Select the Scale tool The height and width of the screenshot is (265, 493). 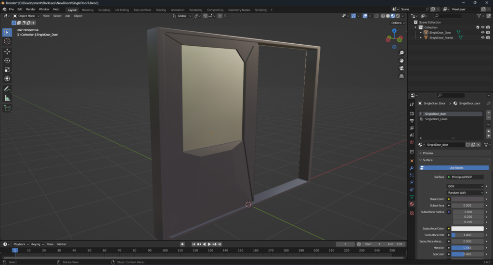[7, 70]
